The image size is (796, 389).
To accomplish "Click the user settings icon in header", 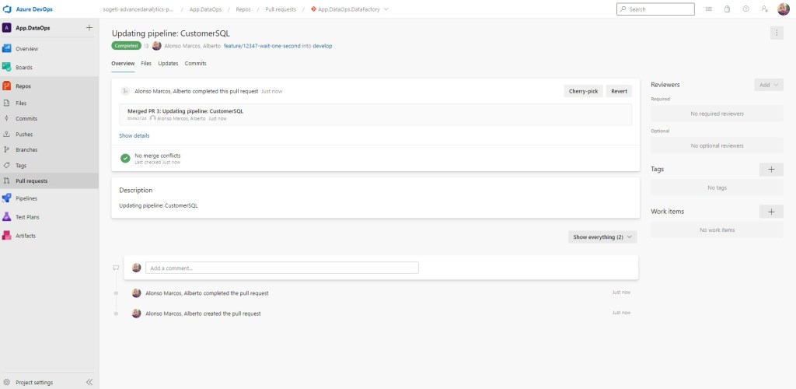I will 765,9.
